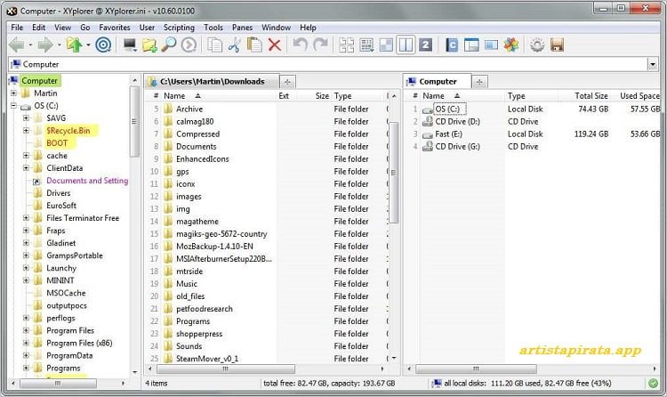Open the Tools menu
The width and height of the screenshot is (667, 397).
coord(213,28)
